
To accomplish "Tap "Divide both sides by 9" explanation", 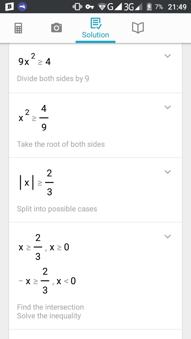I will 53,79.
